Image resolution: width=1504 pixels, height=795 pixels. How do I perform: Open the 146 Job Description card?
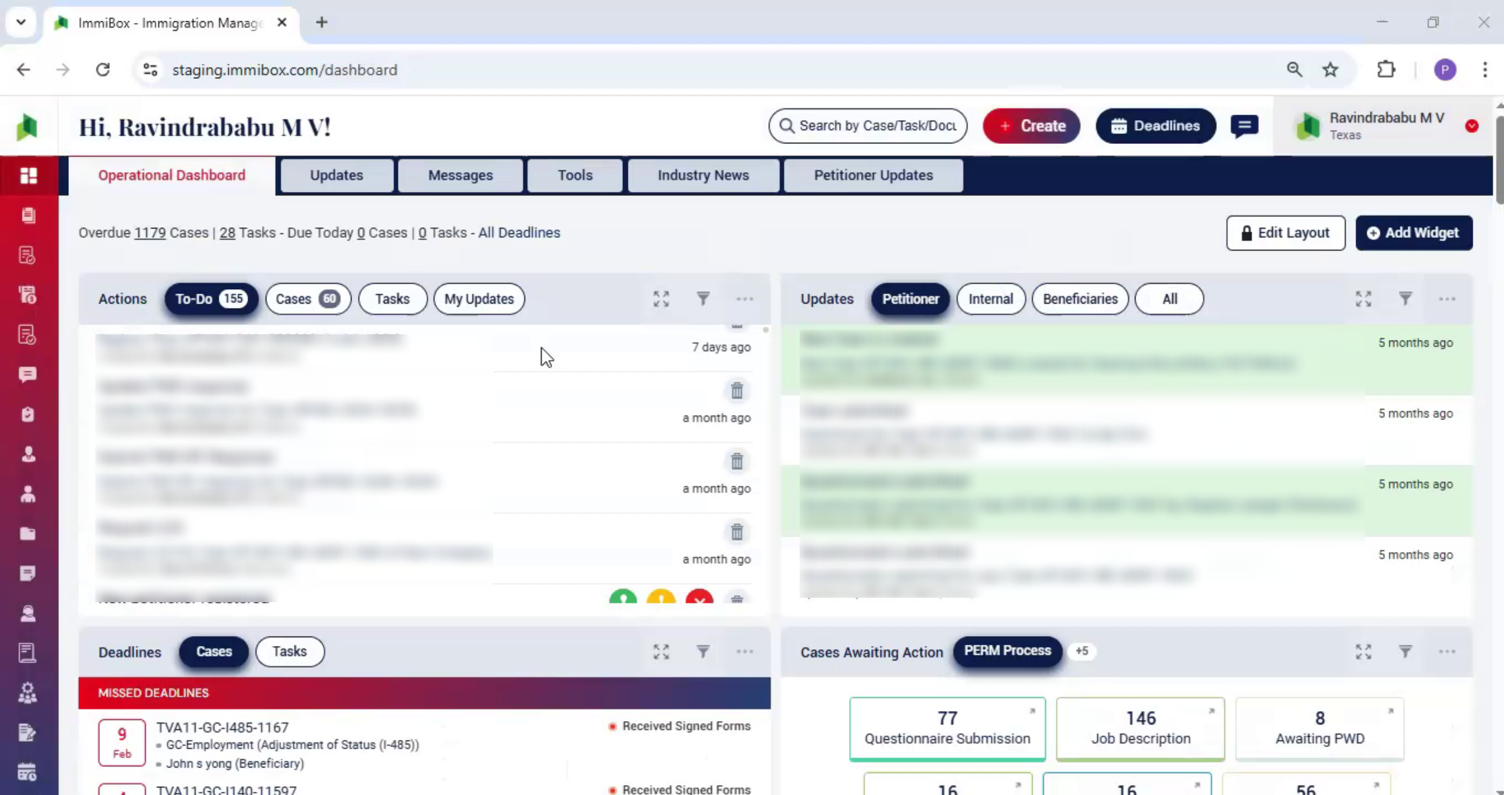[1141, 729]
